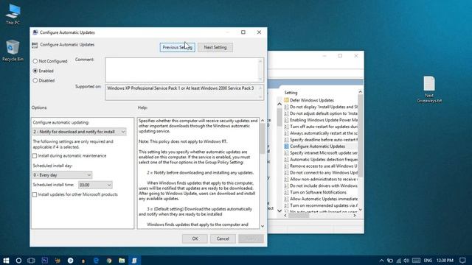The height and width of the screenshot is (265, 472).
Task: Click the Configure Automatic Updates policy icon in list
Action: [286, 146]
